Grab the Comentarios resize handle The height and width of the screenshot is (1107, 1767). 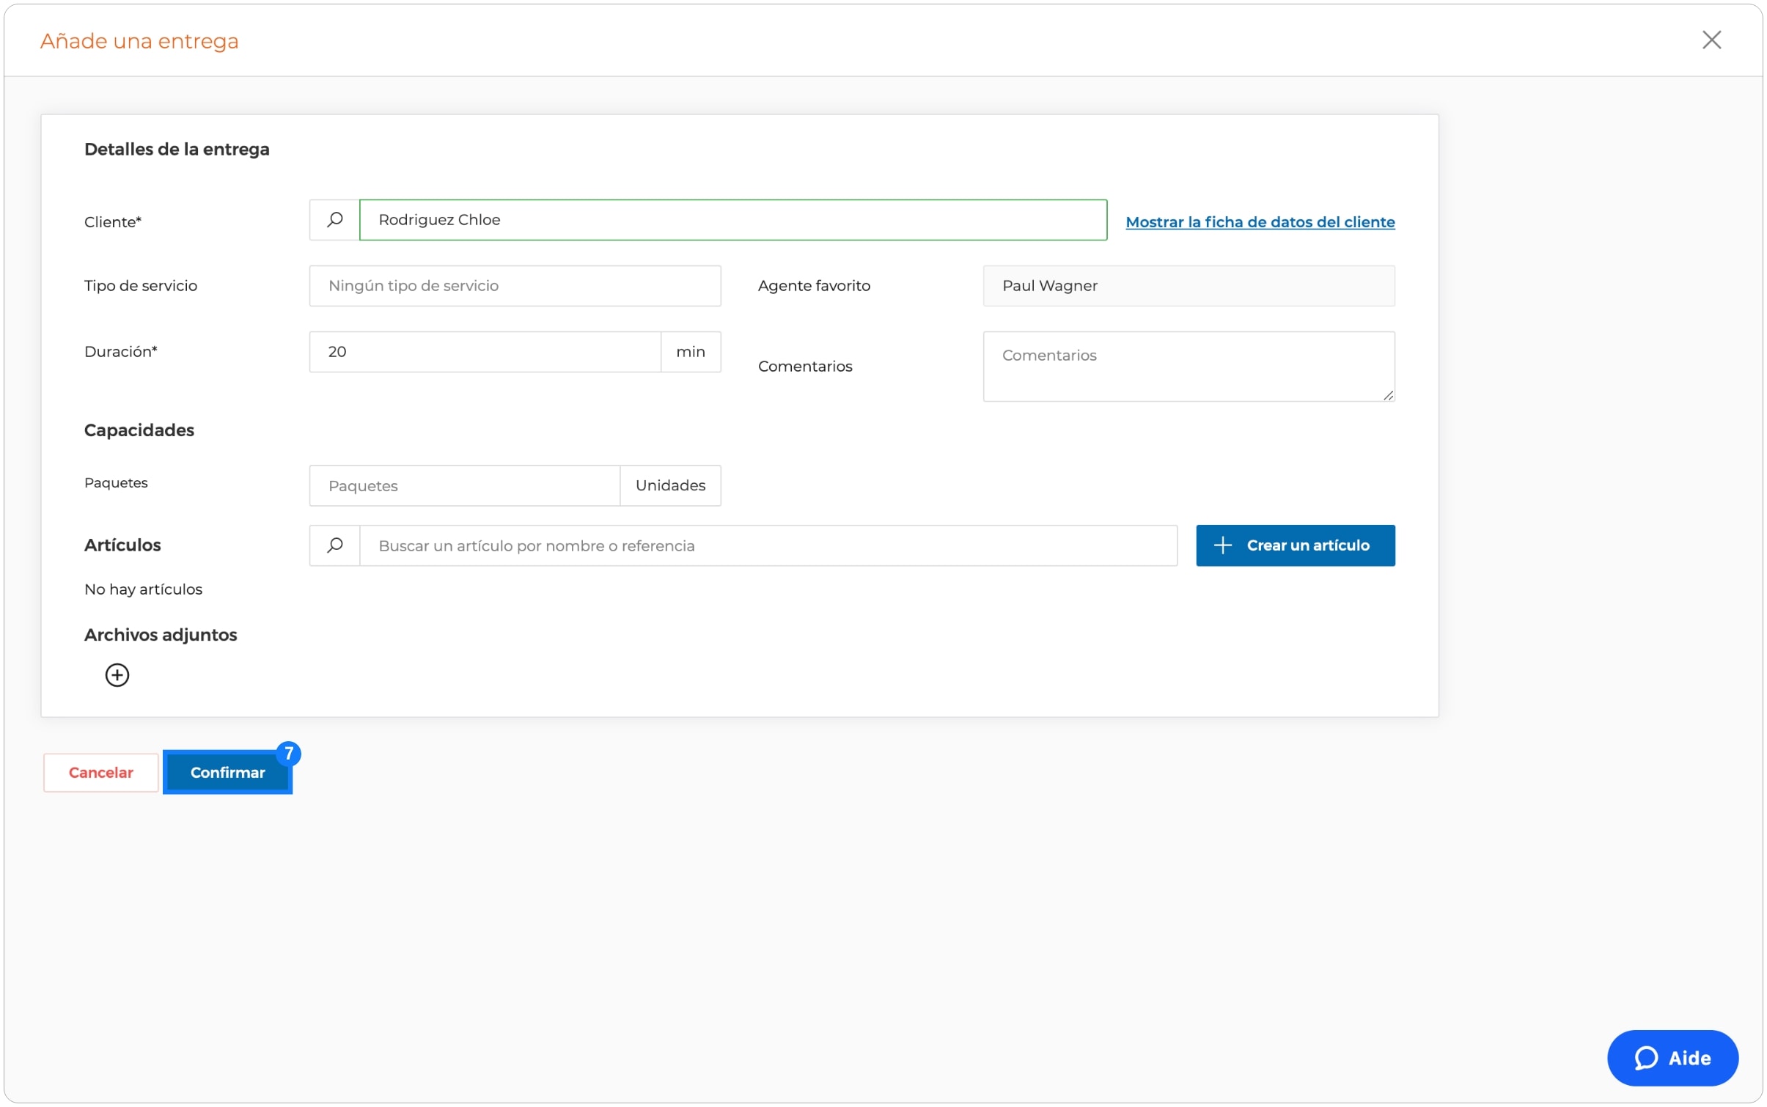(x=1388, y=395)
